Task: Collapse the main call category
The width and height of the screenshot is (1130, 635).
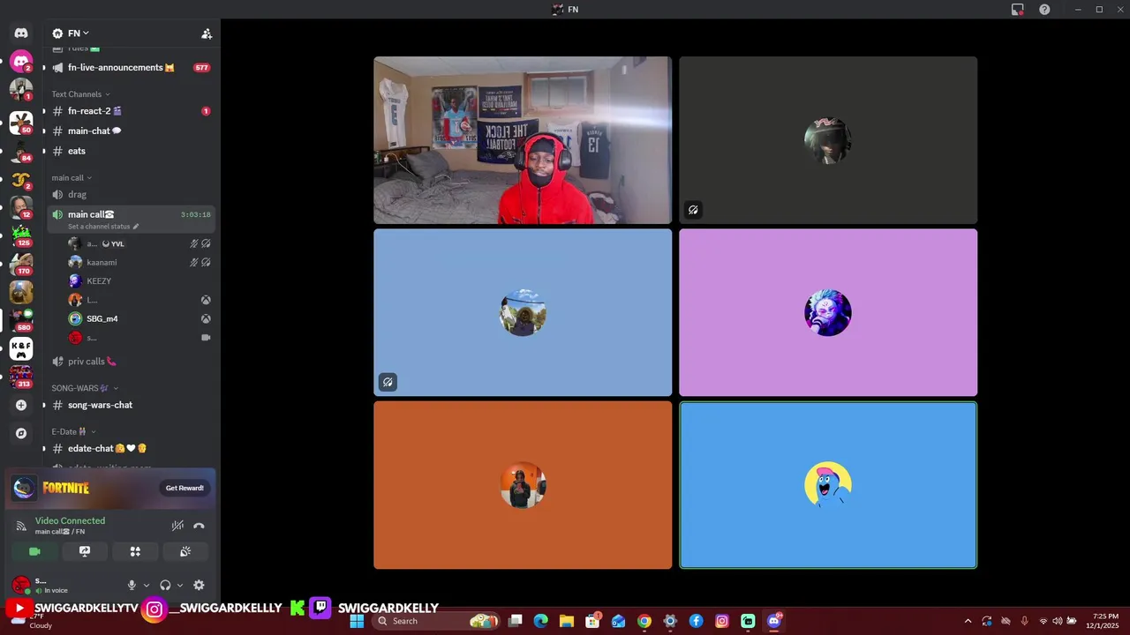Action: [72, 178]
